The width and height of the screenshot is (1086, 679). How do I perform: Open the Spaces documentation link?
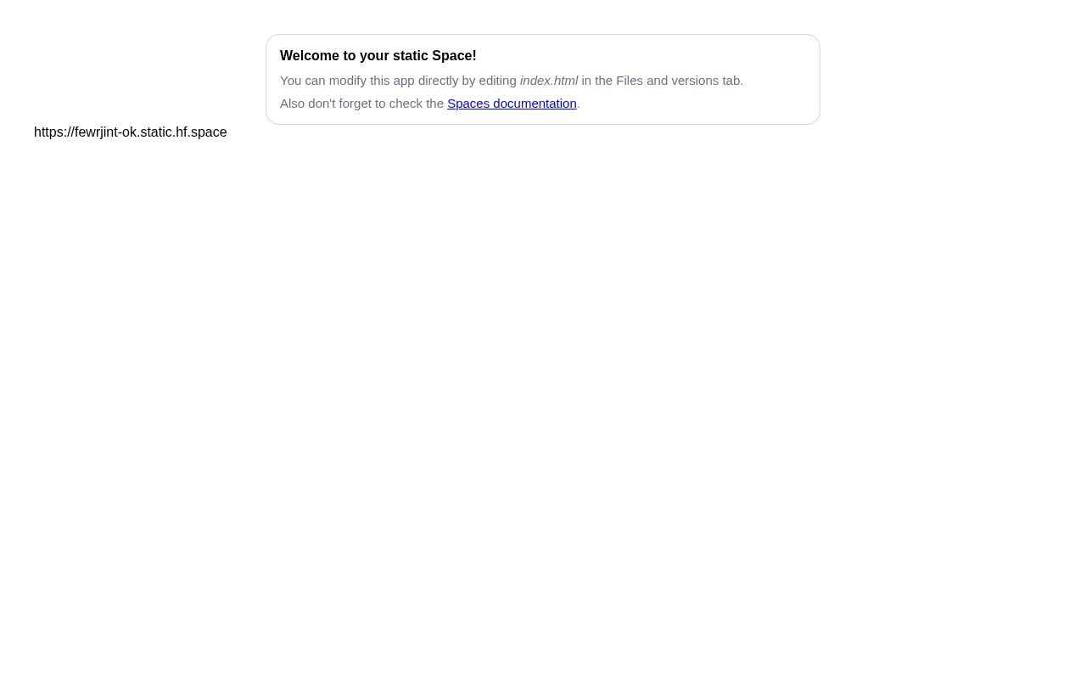tap(512, 104)
